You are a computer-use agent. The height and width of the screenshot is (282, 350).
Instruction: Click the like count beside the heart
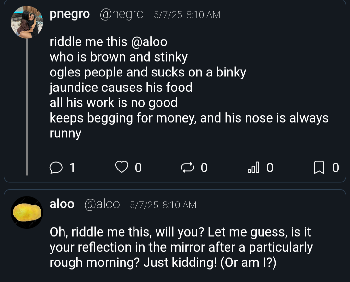138,168
